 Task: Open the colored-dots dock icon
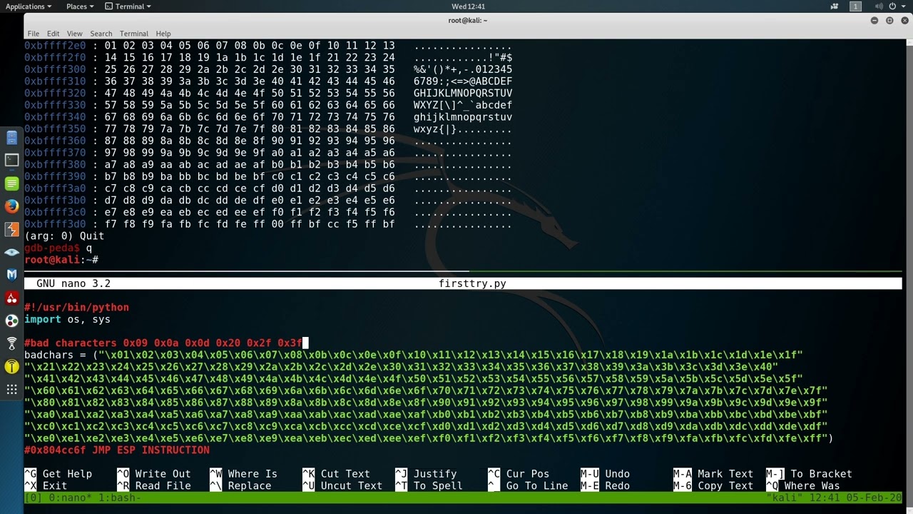click(x=11, y=321)
